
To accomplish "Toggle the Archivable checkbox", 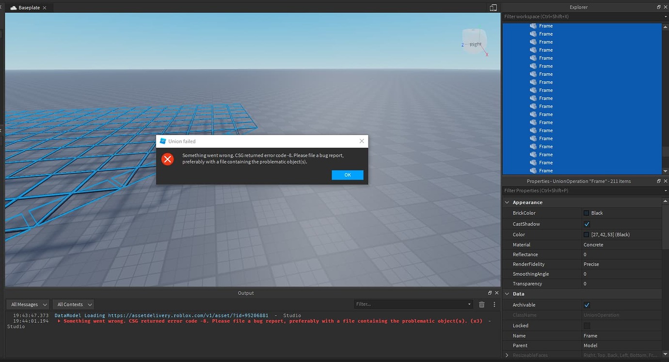I will point(587,305).
